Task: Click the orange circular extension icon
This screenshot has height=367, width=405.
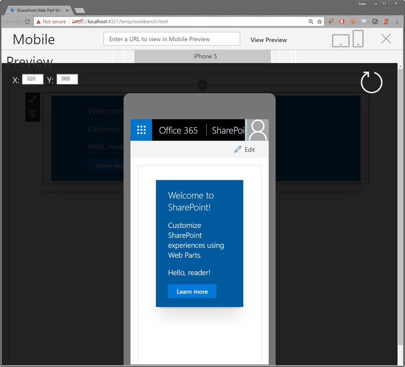Action: point(353,22)
